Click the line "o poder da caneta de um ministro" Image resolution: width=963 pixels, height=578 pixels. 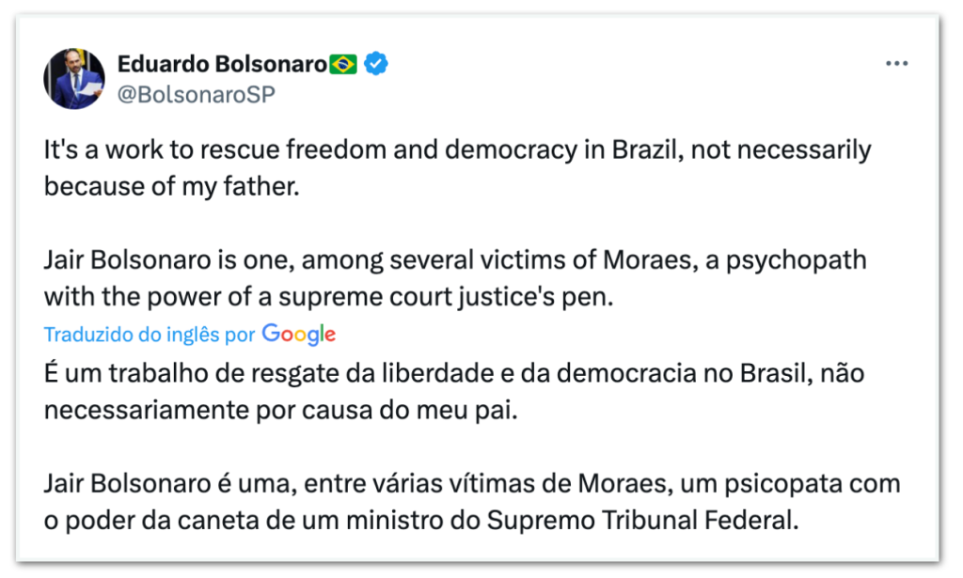tap(420, 520)
